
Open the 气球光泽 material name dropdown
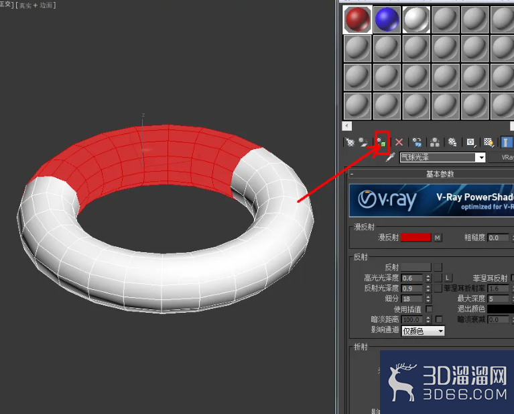point(481,158)
